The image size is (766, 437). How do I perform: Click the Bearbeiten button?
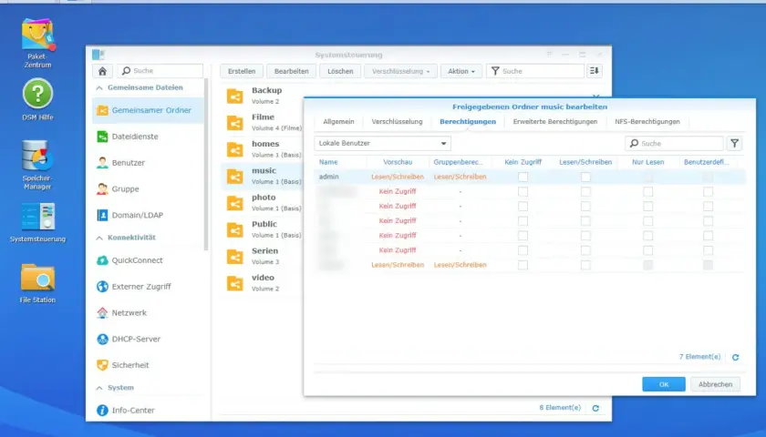291,71
